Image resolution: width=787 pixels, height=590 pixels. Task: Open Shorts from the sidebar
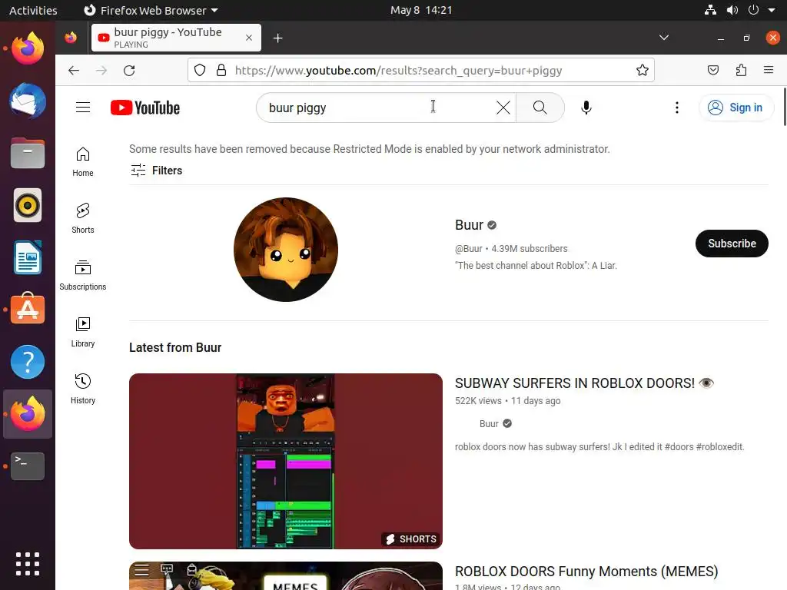[83, 218]
